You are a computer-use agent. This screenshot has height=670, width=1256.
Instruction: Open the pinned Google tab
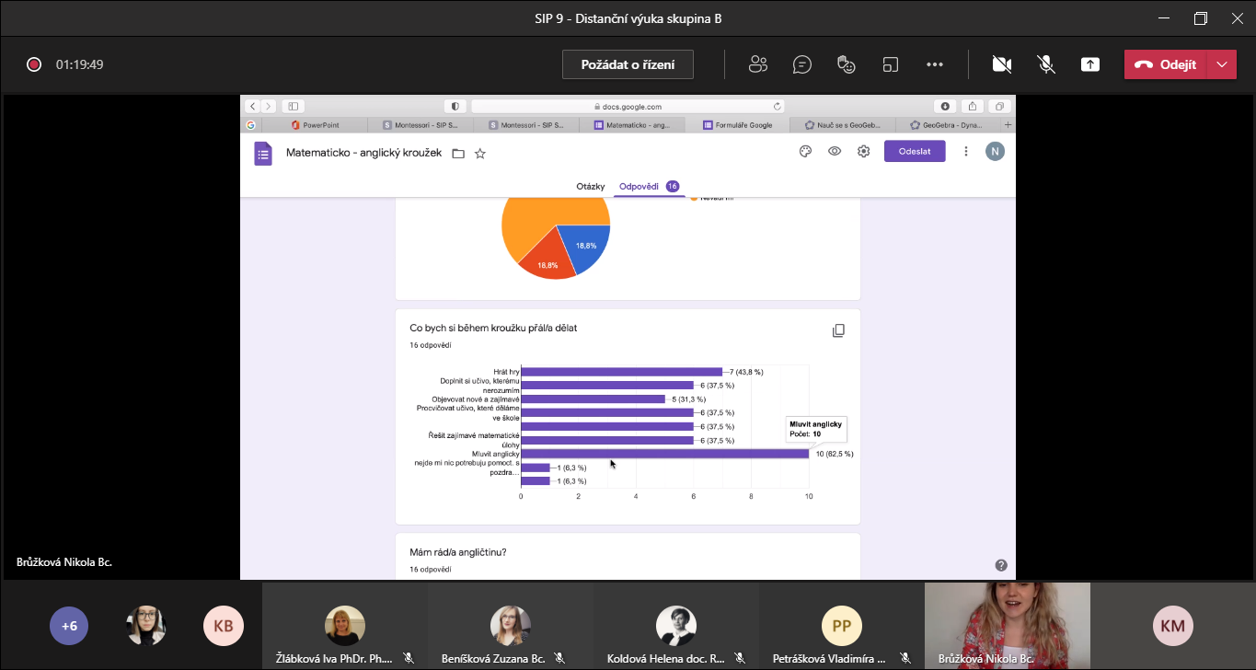point(250,124)
